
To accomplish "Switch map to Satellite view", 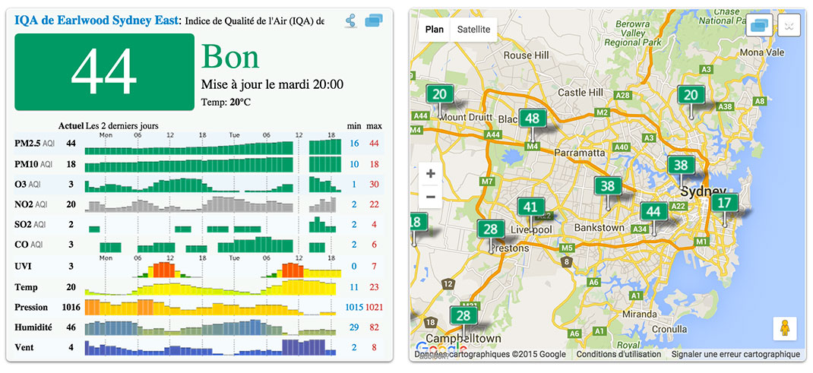I will click(x=473, y=30).
